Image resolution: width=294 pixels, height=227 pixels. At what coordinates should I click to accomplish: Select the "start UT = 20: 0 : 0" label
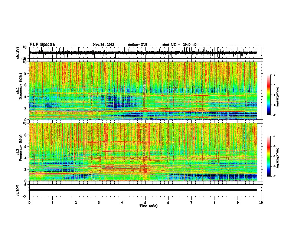pyautogui.click(x=179, y=45)
